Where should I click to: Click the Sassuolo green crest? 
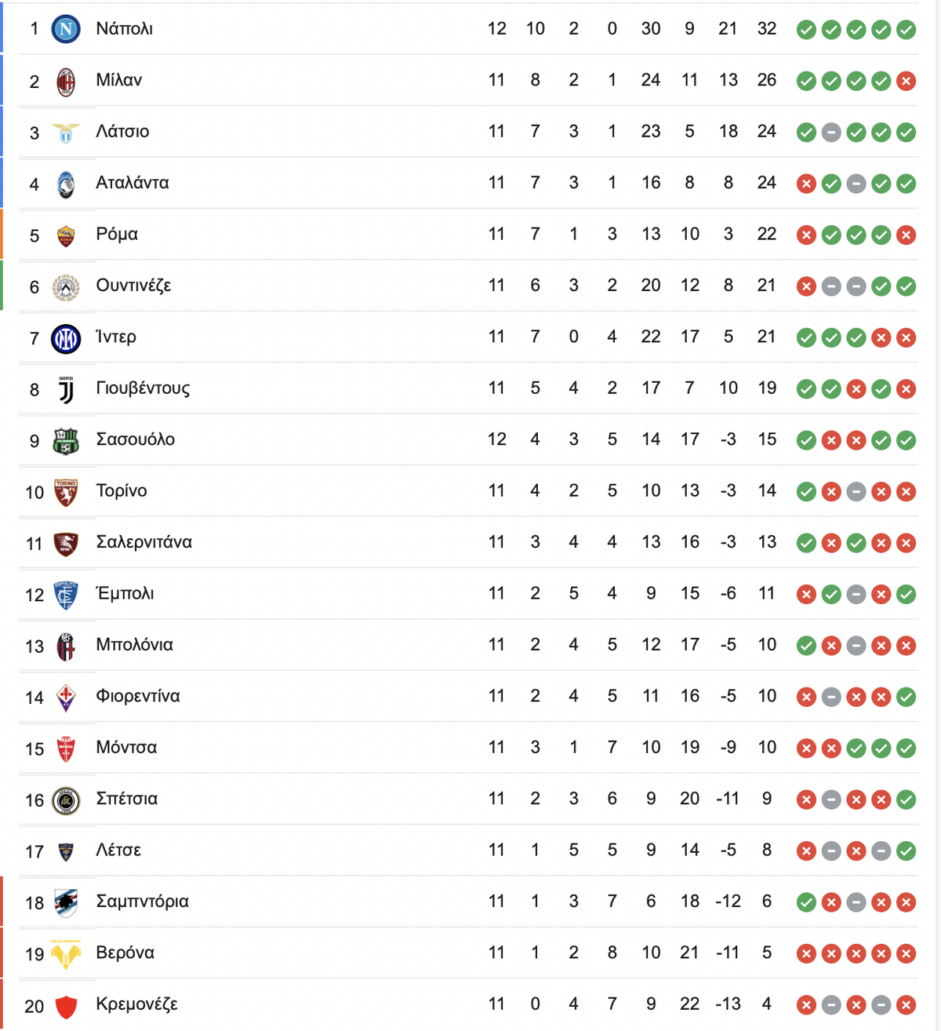click(66, 441)
